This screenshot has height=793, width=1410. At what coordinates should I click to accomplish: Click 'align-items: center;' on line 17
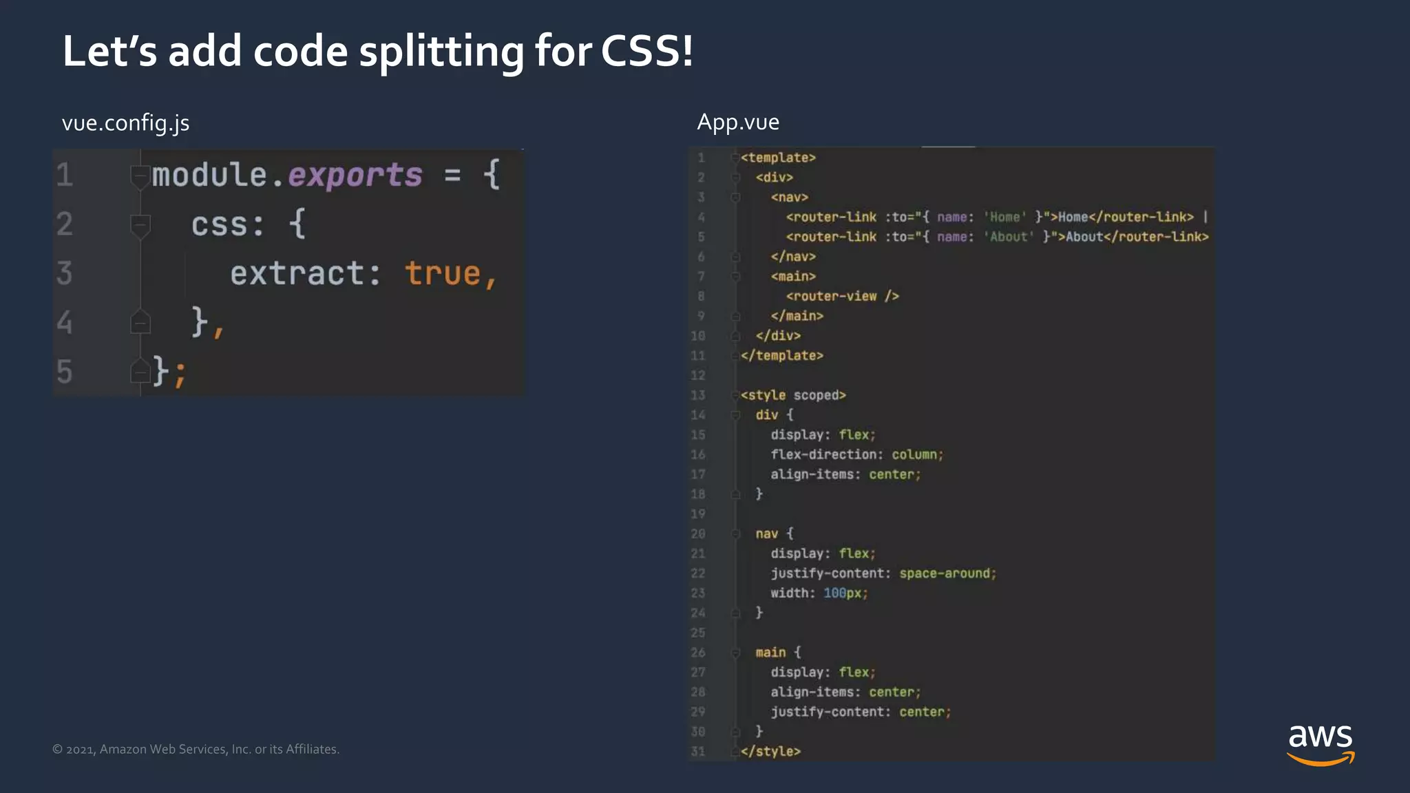845,475
